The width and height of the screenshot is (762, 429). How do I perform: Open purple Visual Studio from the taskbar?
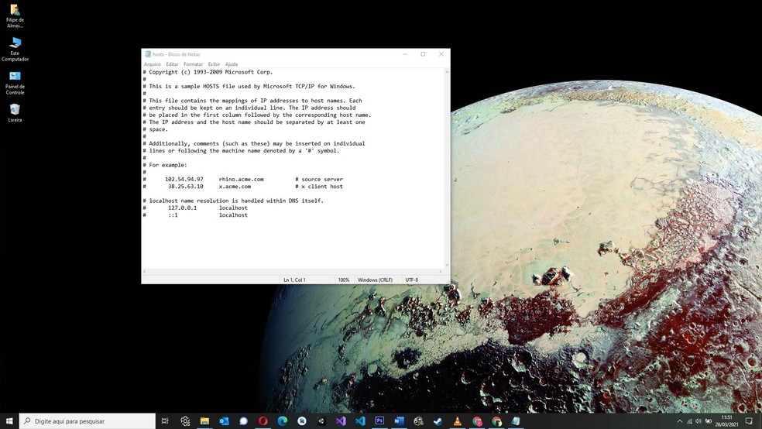(x=341, y=421)
